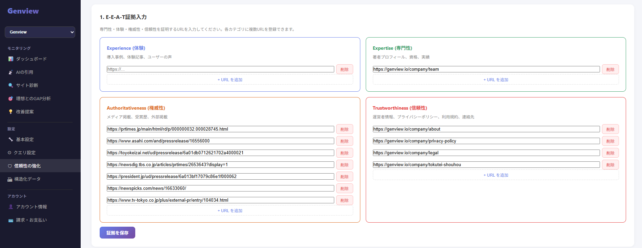
Task: Click the company/legal URL input
Action: tap(486, 153)
